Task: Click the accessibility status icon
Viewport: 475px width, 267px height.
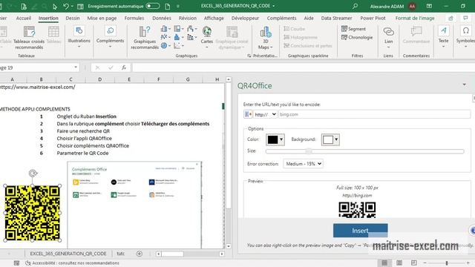Action: coord(28,263)
